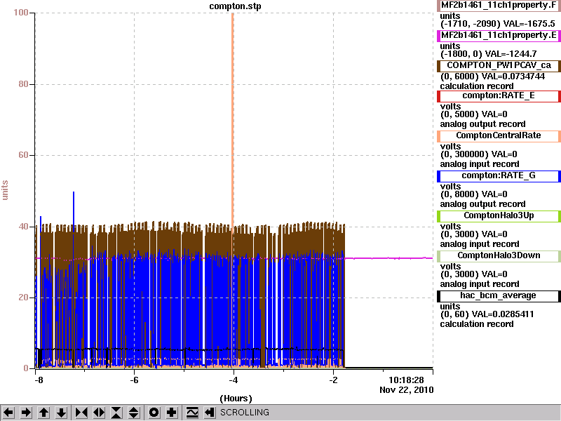This screenshot has width=561, height=421.
Task: Select the MF2b1461_11ch1property.F legend entry
Action: (x=499, y=6)
